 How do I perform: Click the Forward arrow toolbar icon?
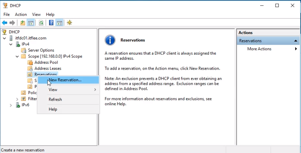coord(12,23)
